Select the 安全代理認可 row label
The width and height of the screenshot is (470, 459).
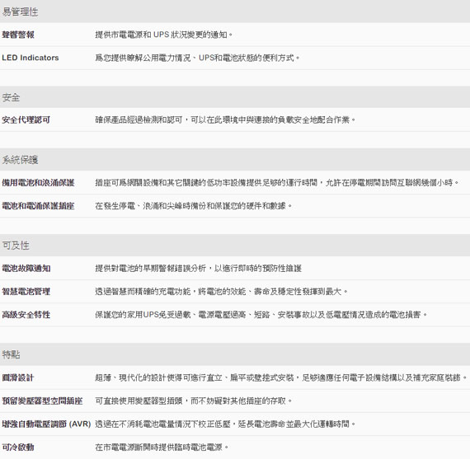tap(26, 119)
